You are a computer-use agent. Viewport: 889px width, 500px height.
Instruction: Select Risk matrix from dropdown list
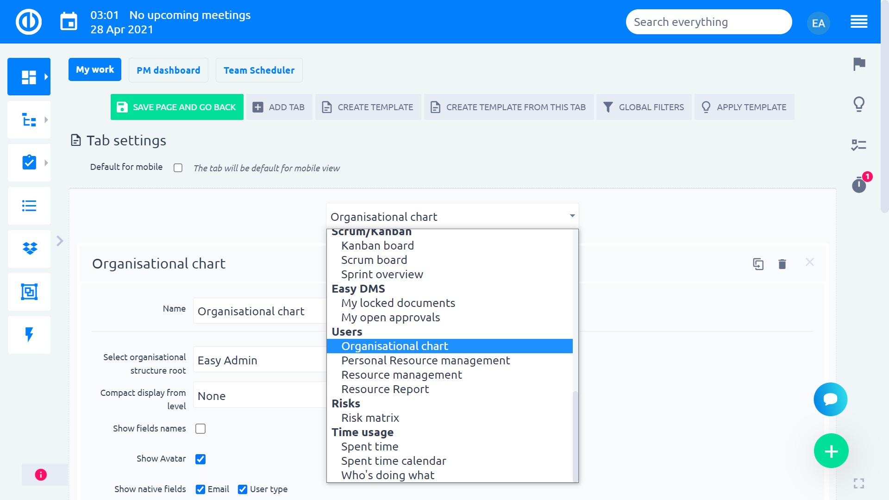pyautogui.click(x=370, y=418)
